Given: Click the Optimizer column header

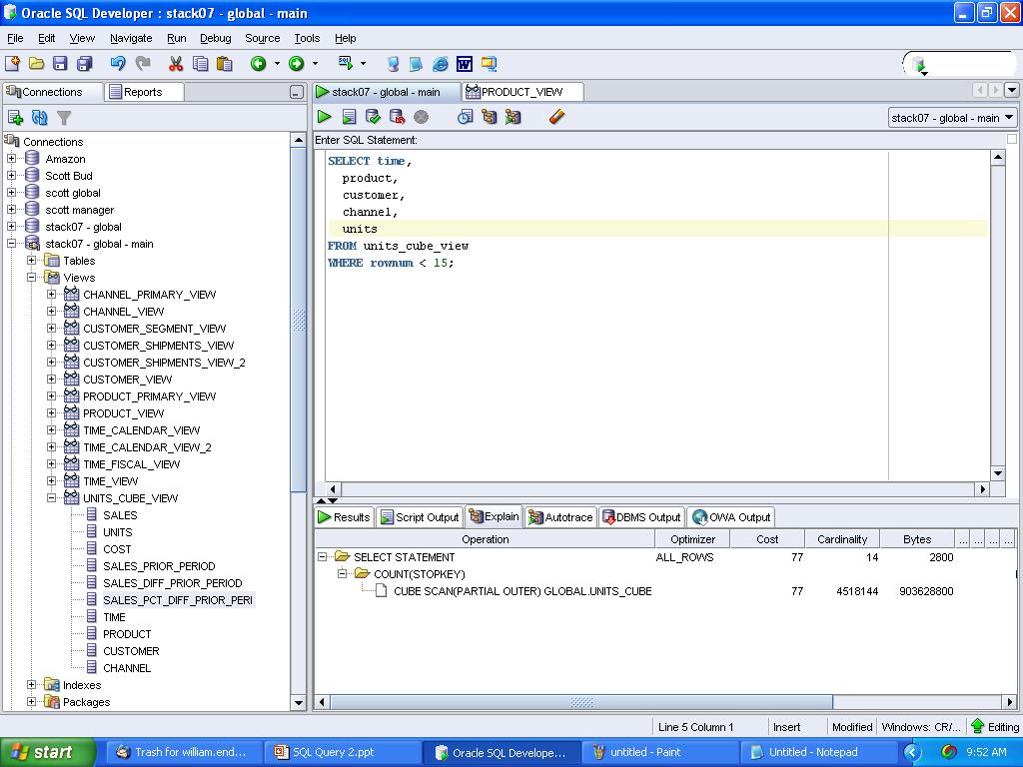Looking at the screenshot, I should pos(693,539).
